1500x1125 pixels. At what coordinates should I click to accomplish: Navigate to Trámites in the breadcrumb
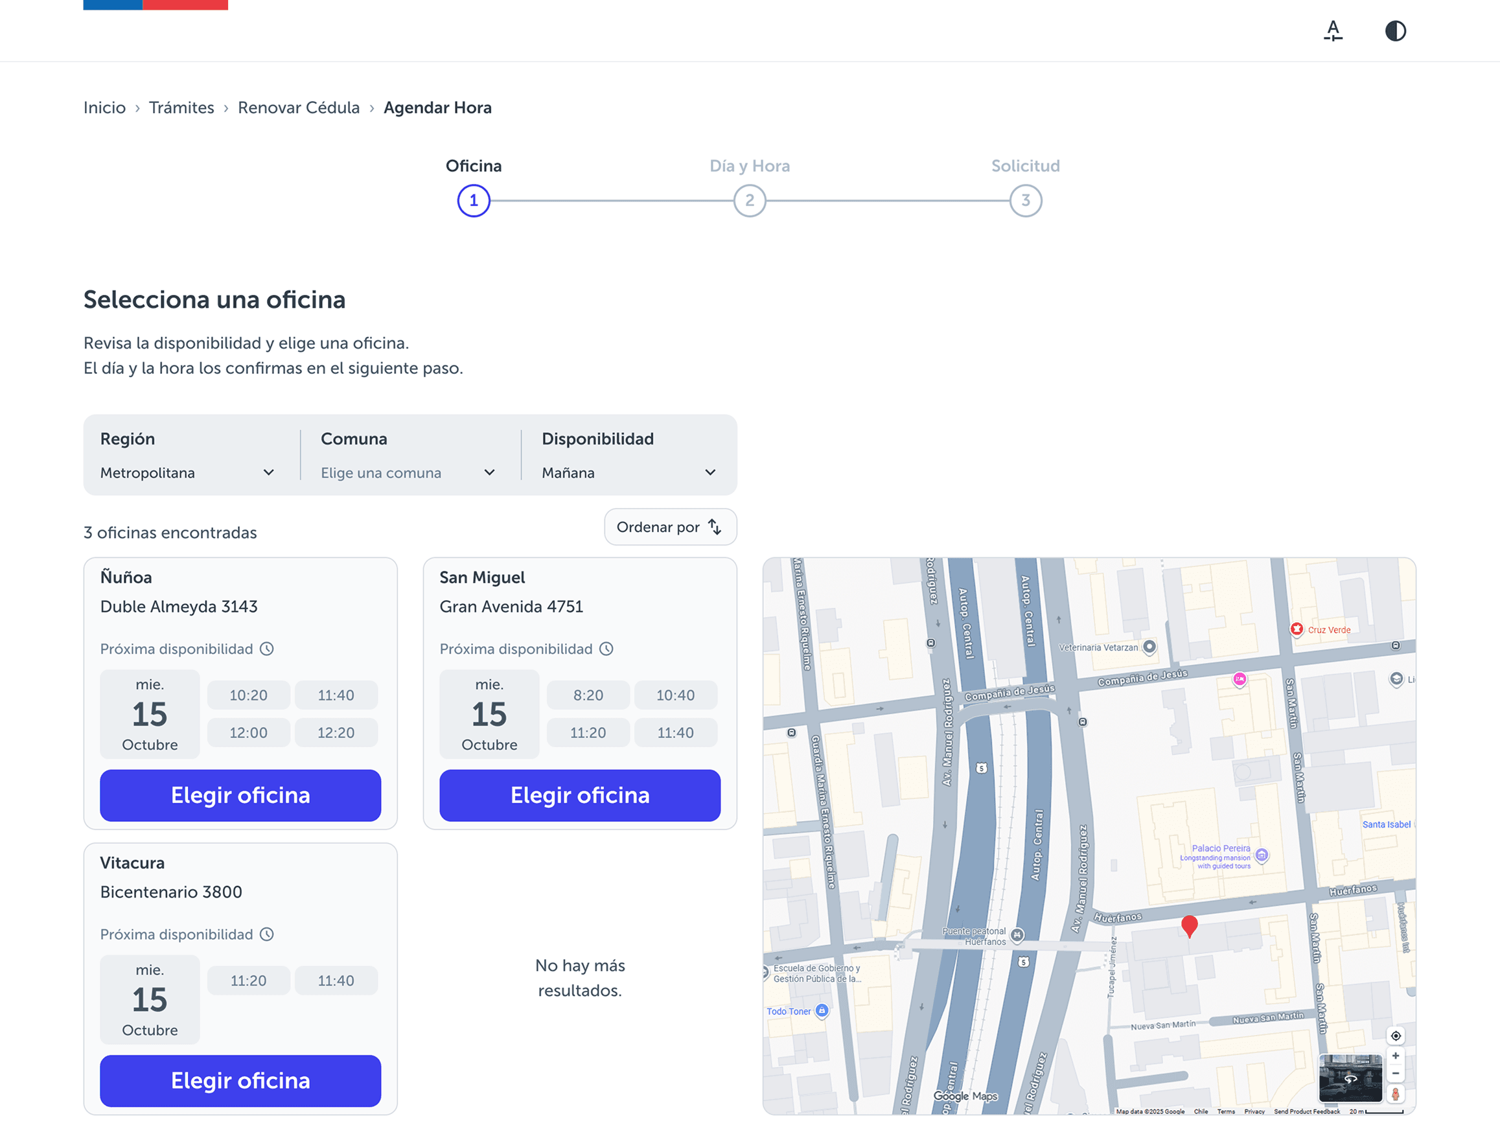181,107
